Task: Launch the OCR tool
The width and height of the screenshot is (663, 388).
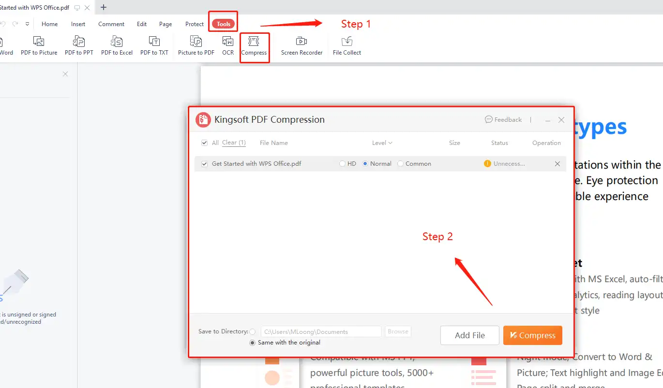Action: (228, 46)
